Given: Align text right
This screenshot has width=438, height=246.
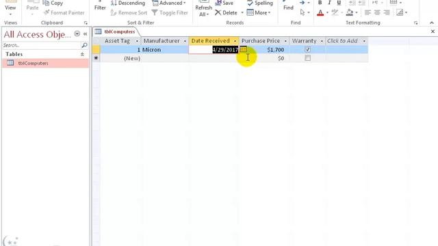Looking at the screenshot, I should (x=387, y=12).
